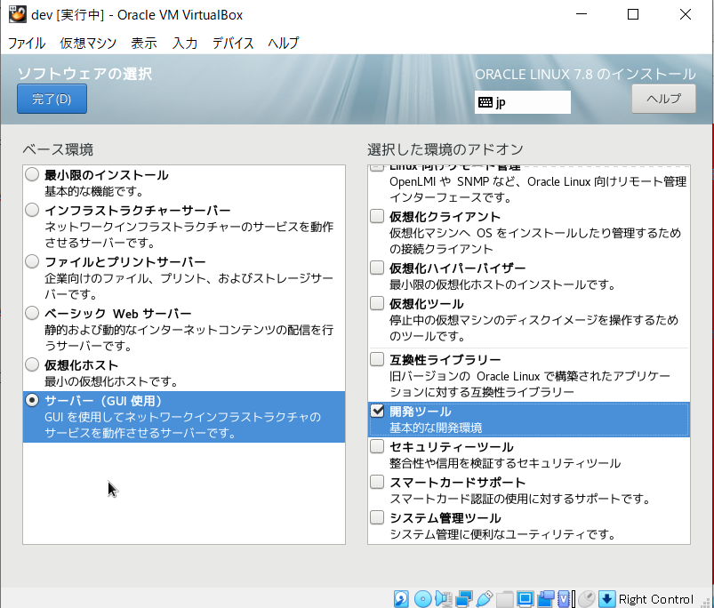Enable the 仮想化クライアント checkbox
714x608 pixels.
377,216
